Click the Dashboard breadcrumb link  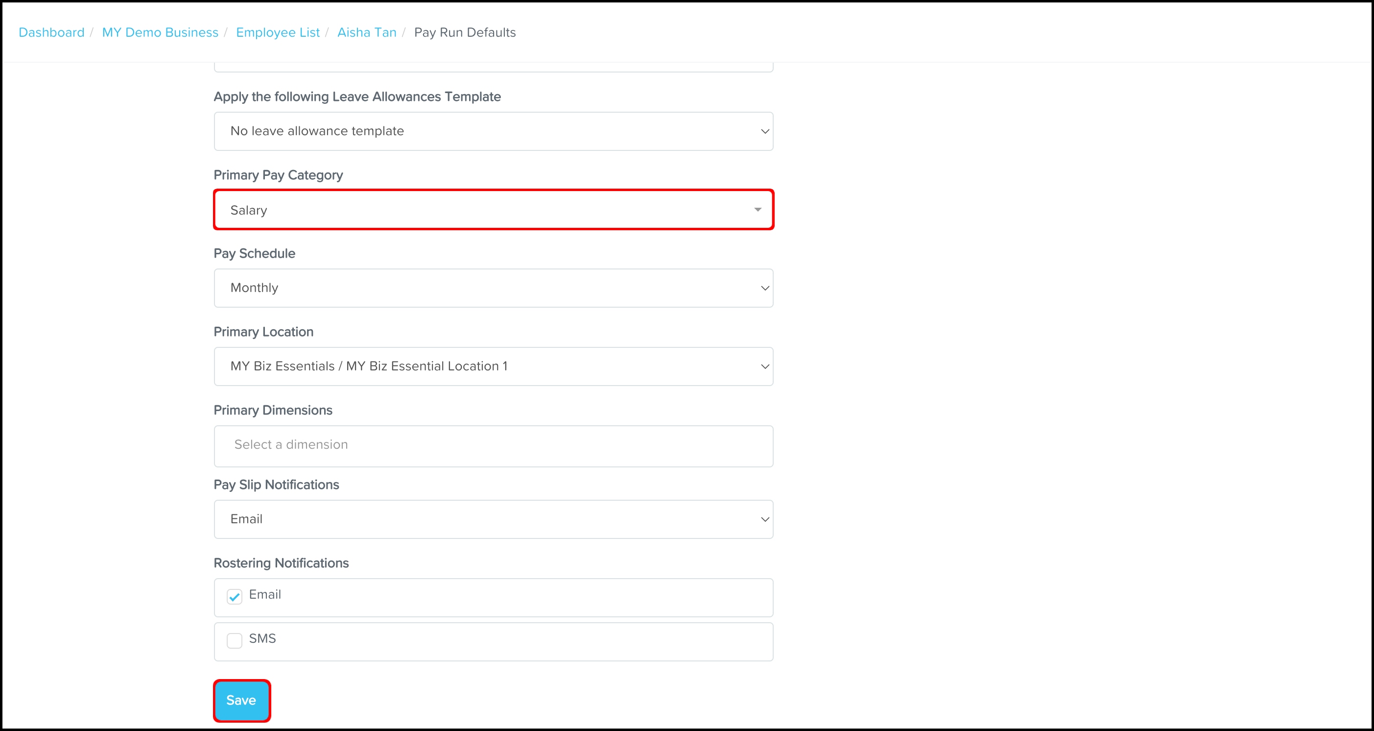[x=51, y=32]
